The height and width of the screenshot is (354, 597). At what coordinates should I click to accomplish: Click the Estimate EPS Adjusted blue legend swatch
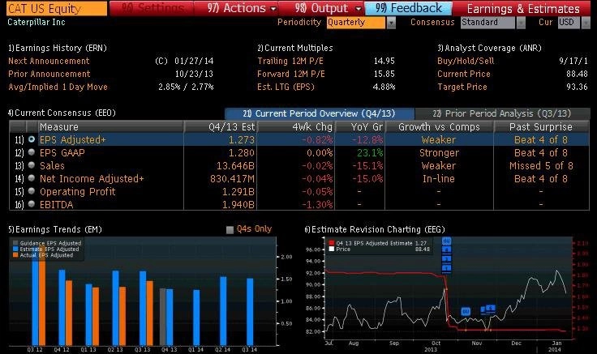[15, 249]
